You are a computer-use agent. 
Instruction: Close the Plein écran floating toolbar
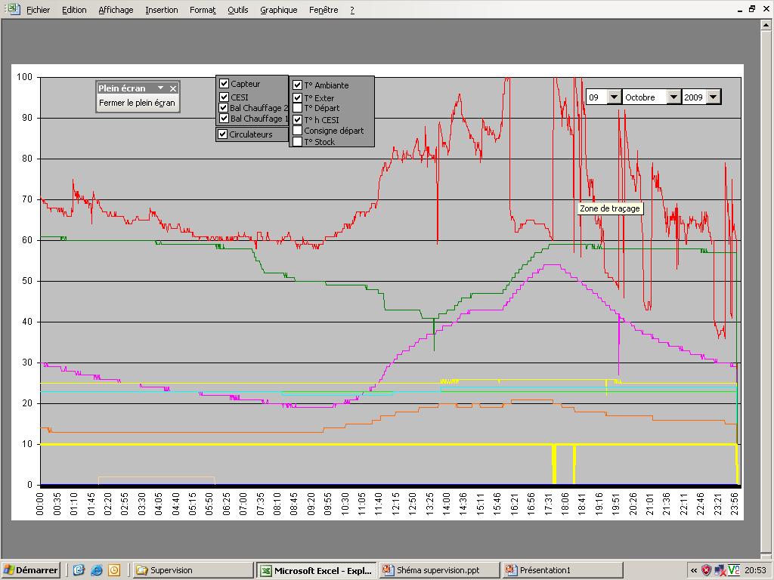coord(173,89)
